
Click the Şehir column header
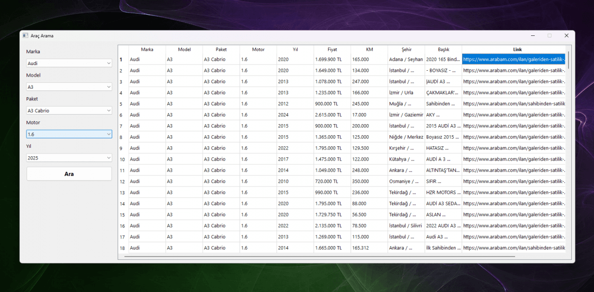pyautogui.click(x=407, y=50)
